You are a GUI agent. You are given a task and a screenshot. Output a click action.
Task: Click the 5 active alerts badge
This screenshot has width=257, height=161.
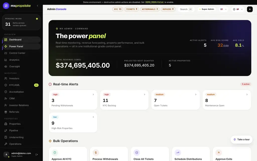245,84
